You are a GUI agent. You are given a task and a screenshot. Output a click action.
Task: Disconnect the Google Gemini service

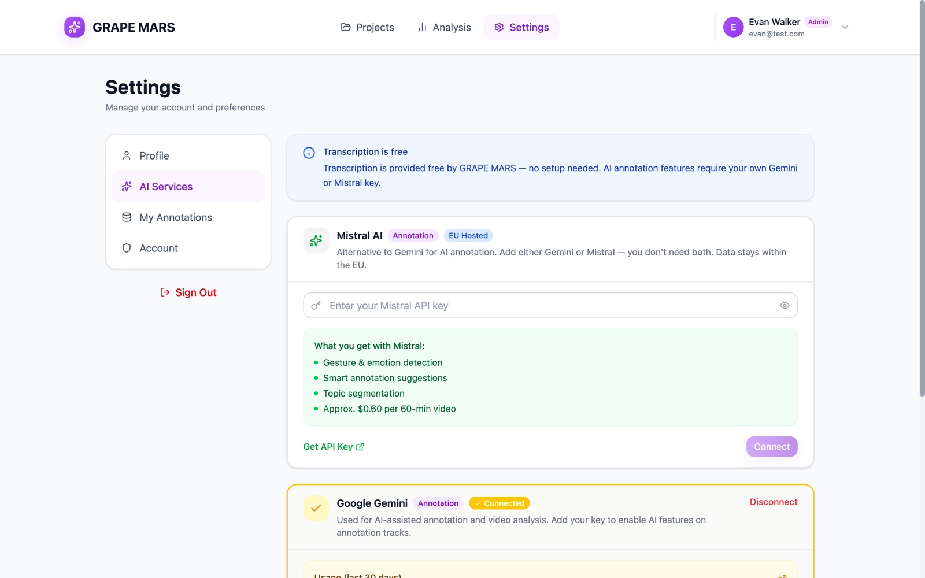(x=774, y=502)
